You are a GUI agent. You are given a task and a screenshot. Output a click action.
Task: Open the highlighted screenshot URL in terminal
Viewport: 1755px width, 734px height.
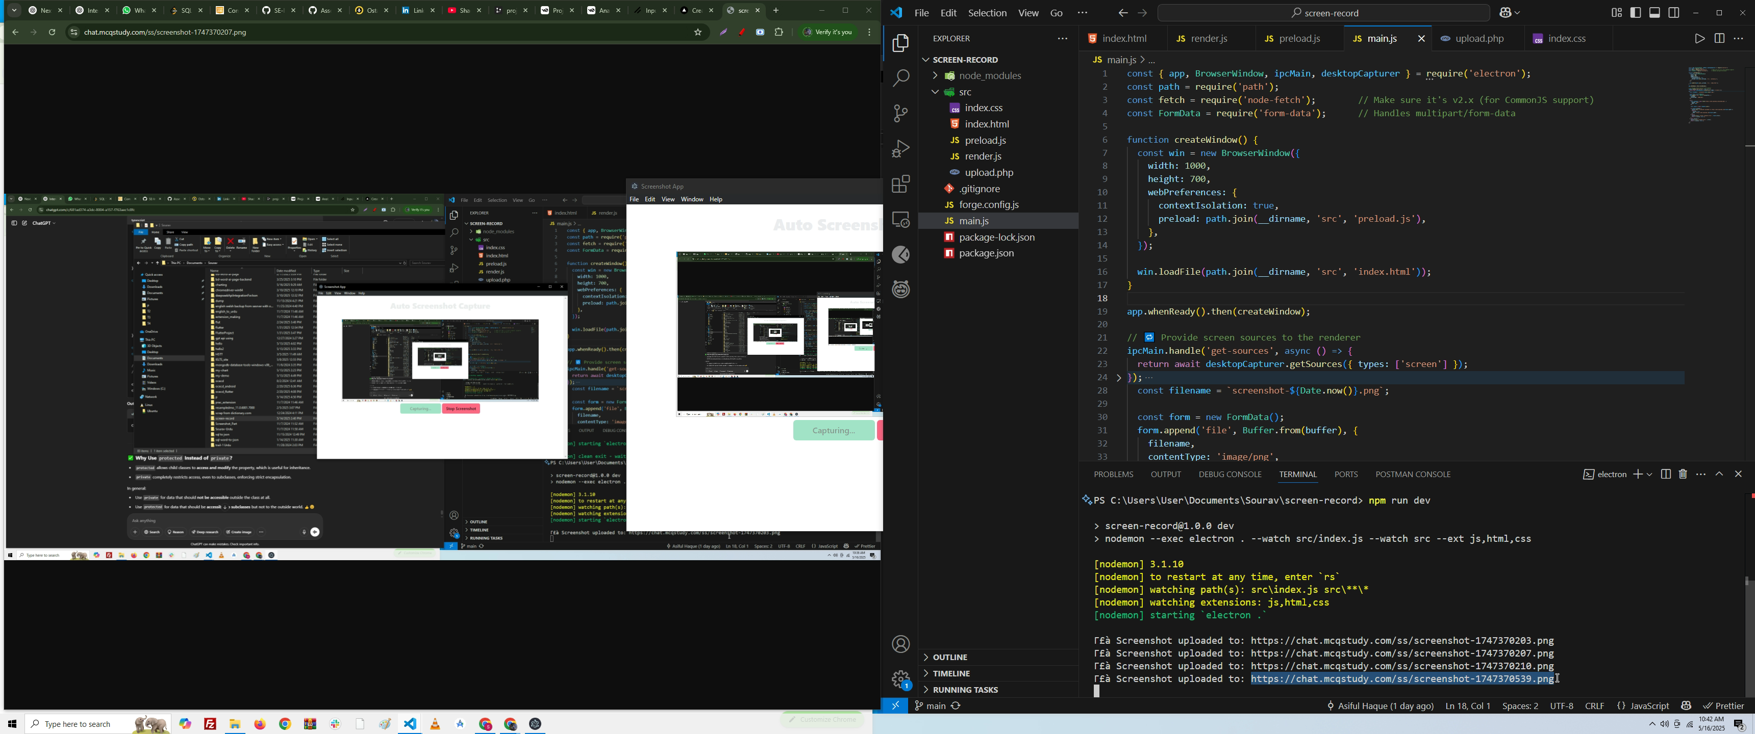[1402, 679]
